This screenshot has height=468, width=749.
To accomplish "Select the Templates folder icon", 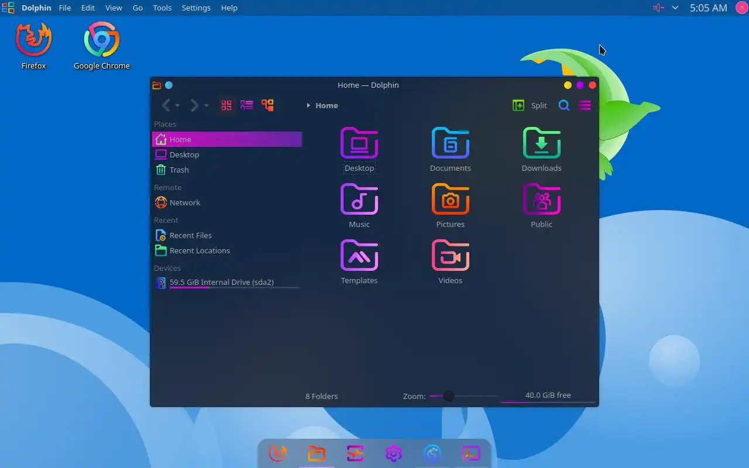I will (x=359, y=255).
